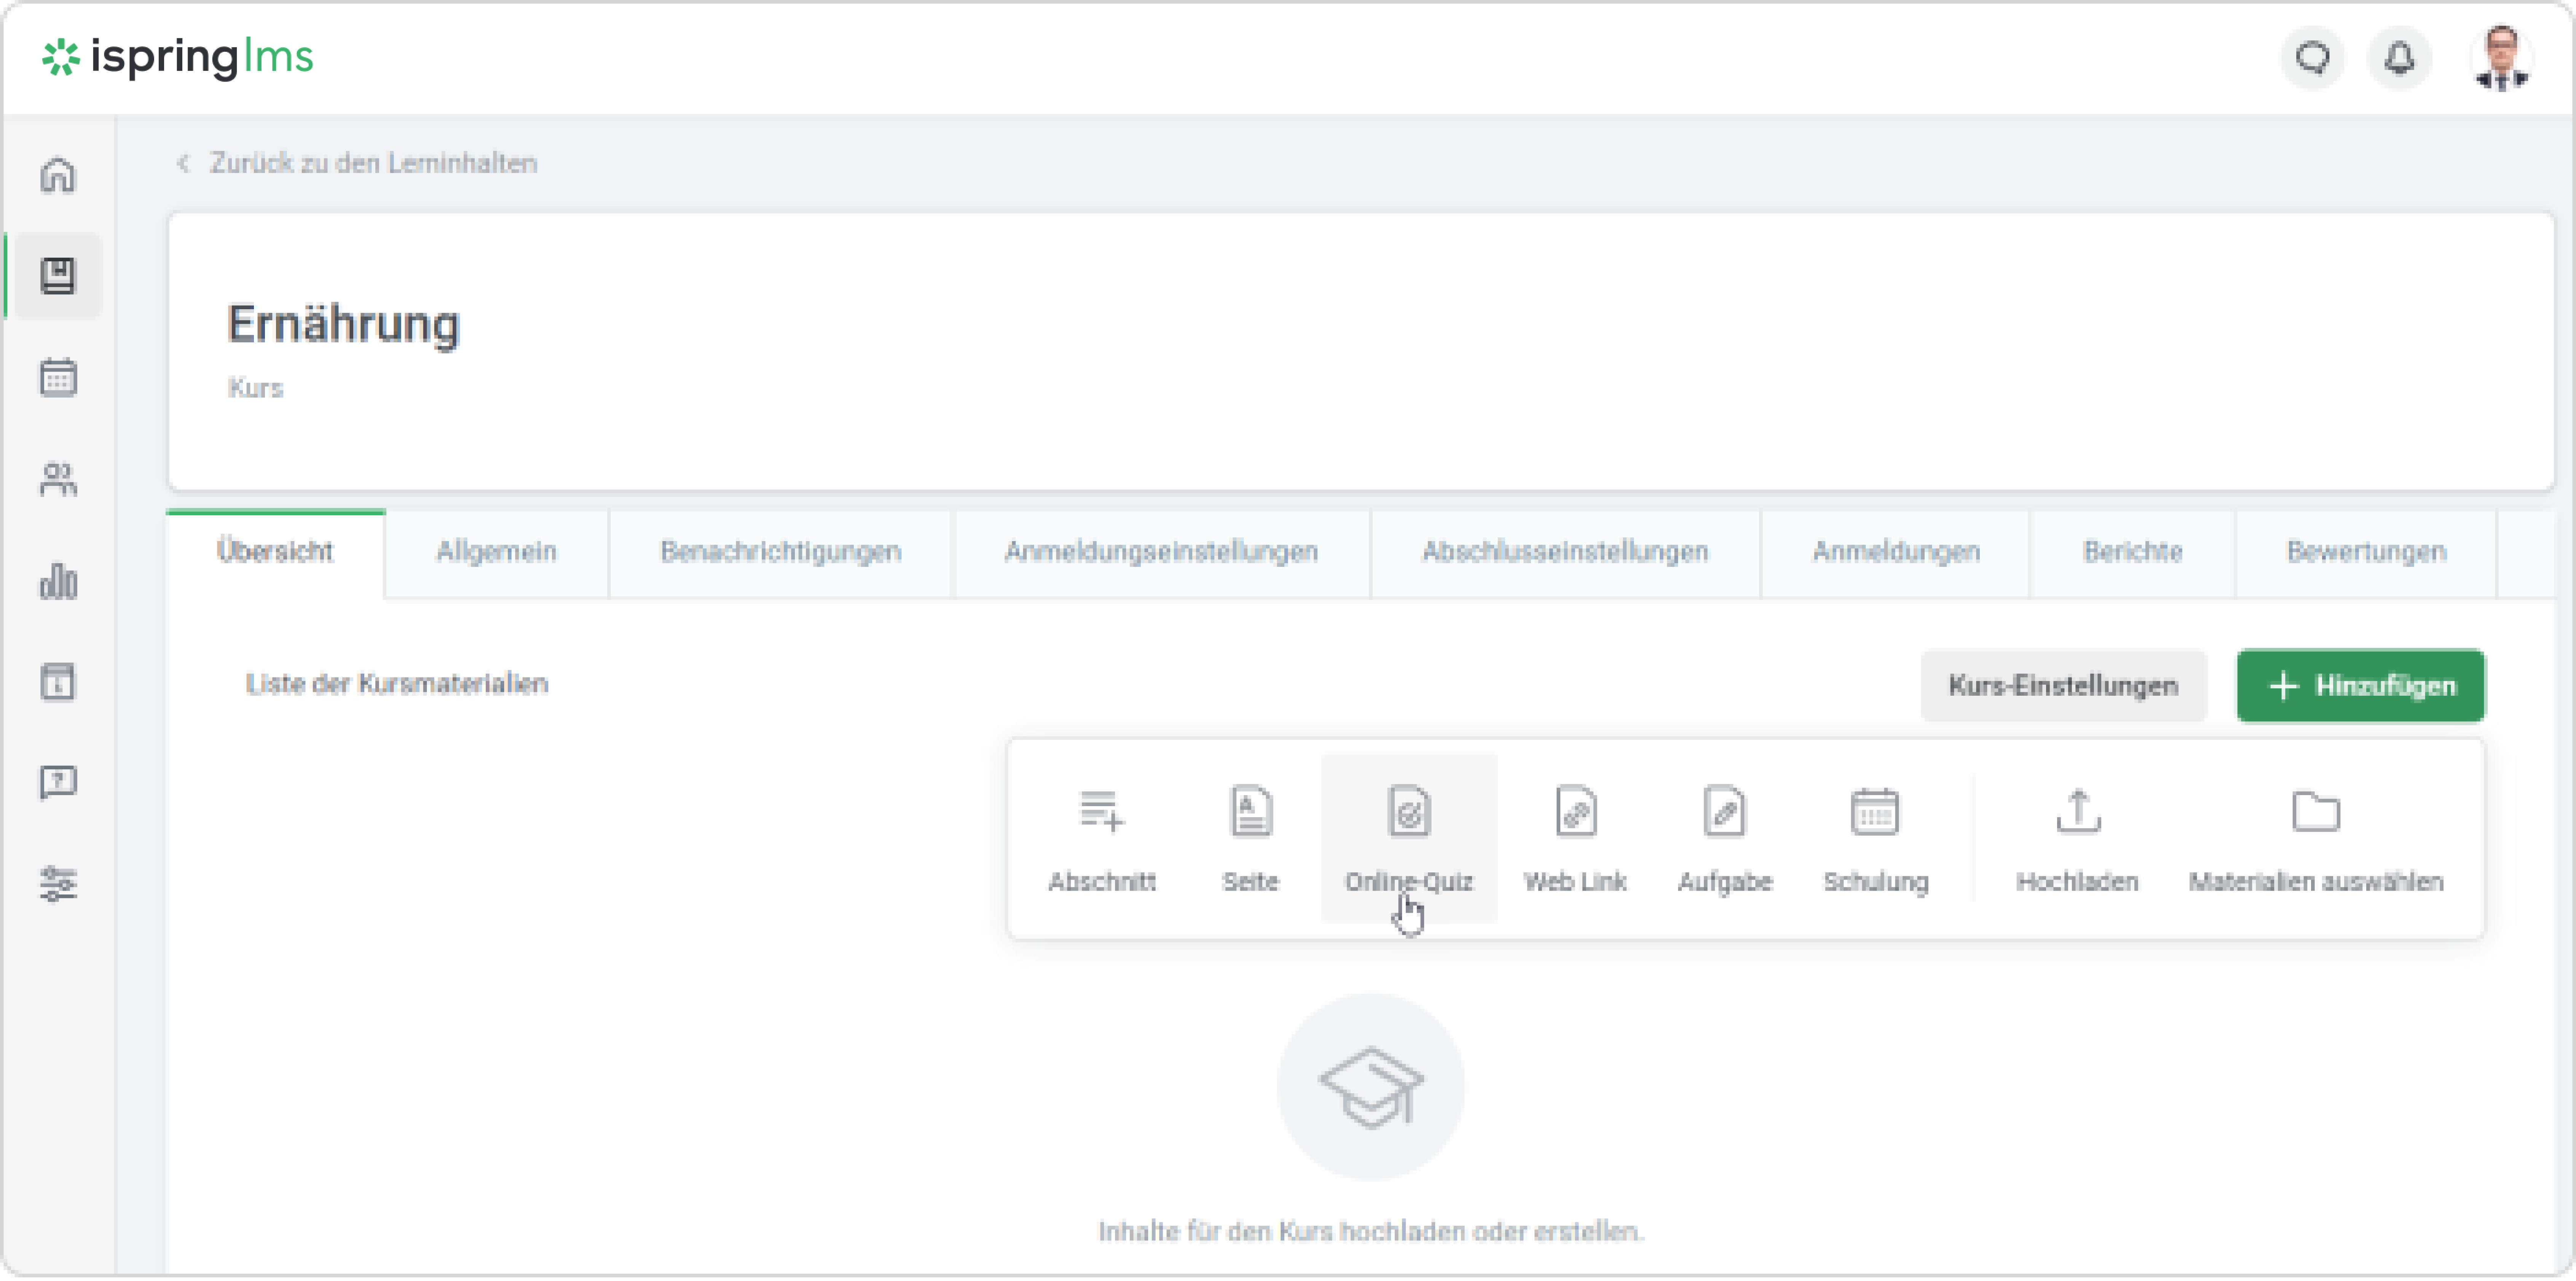Open the calendar icon in sidebar
Screen dimensions: 2576x1281
coord(58,377)
